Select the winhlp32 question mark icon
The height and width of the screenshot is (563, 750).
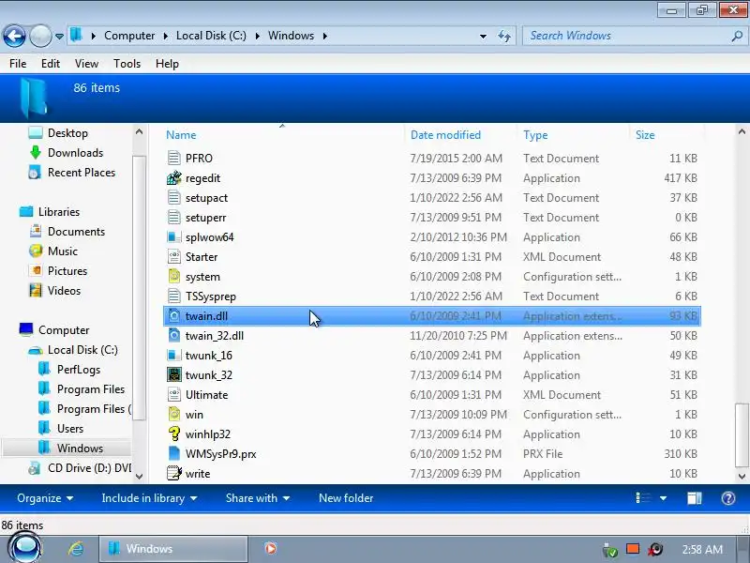[x=174, y=434]
